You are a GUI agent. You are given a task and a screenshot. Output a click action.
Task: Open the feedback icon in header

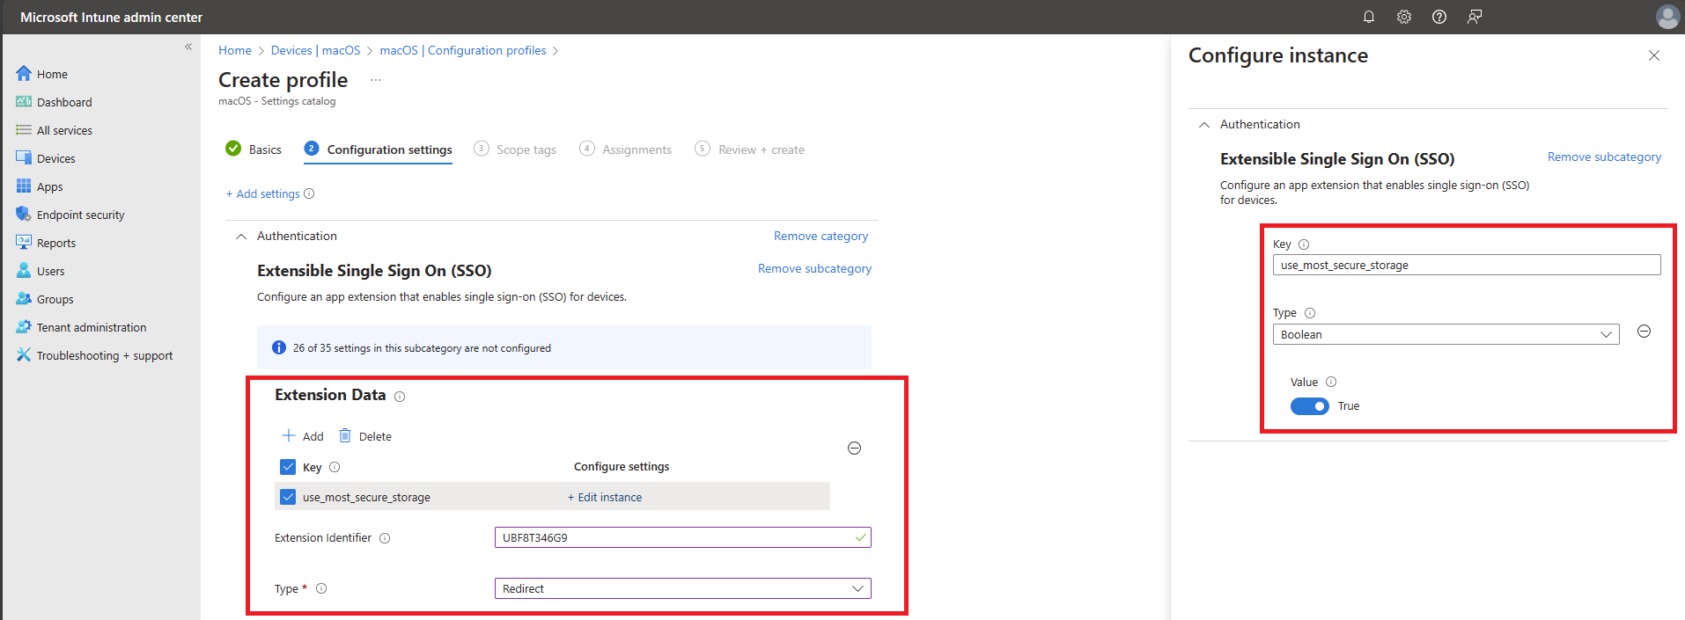click(x=1475, y=17)
